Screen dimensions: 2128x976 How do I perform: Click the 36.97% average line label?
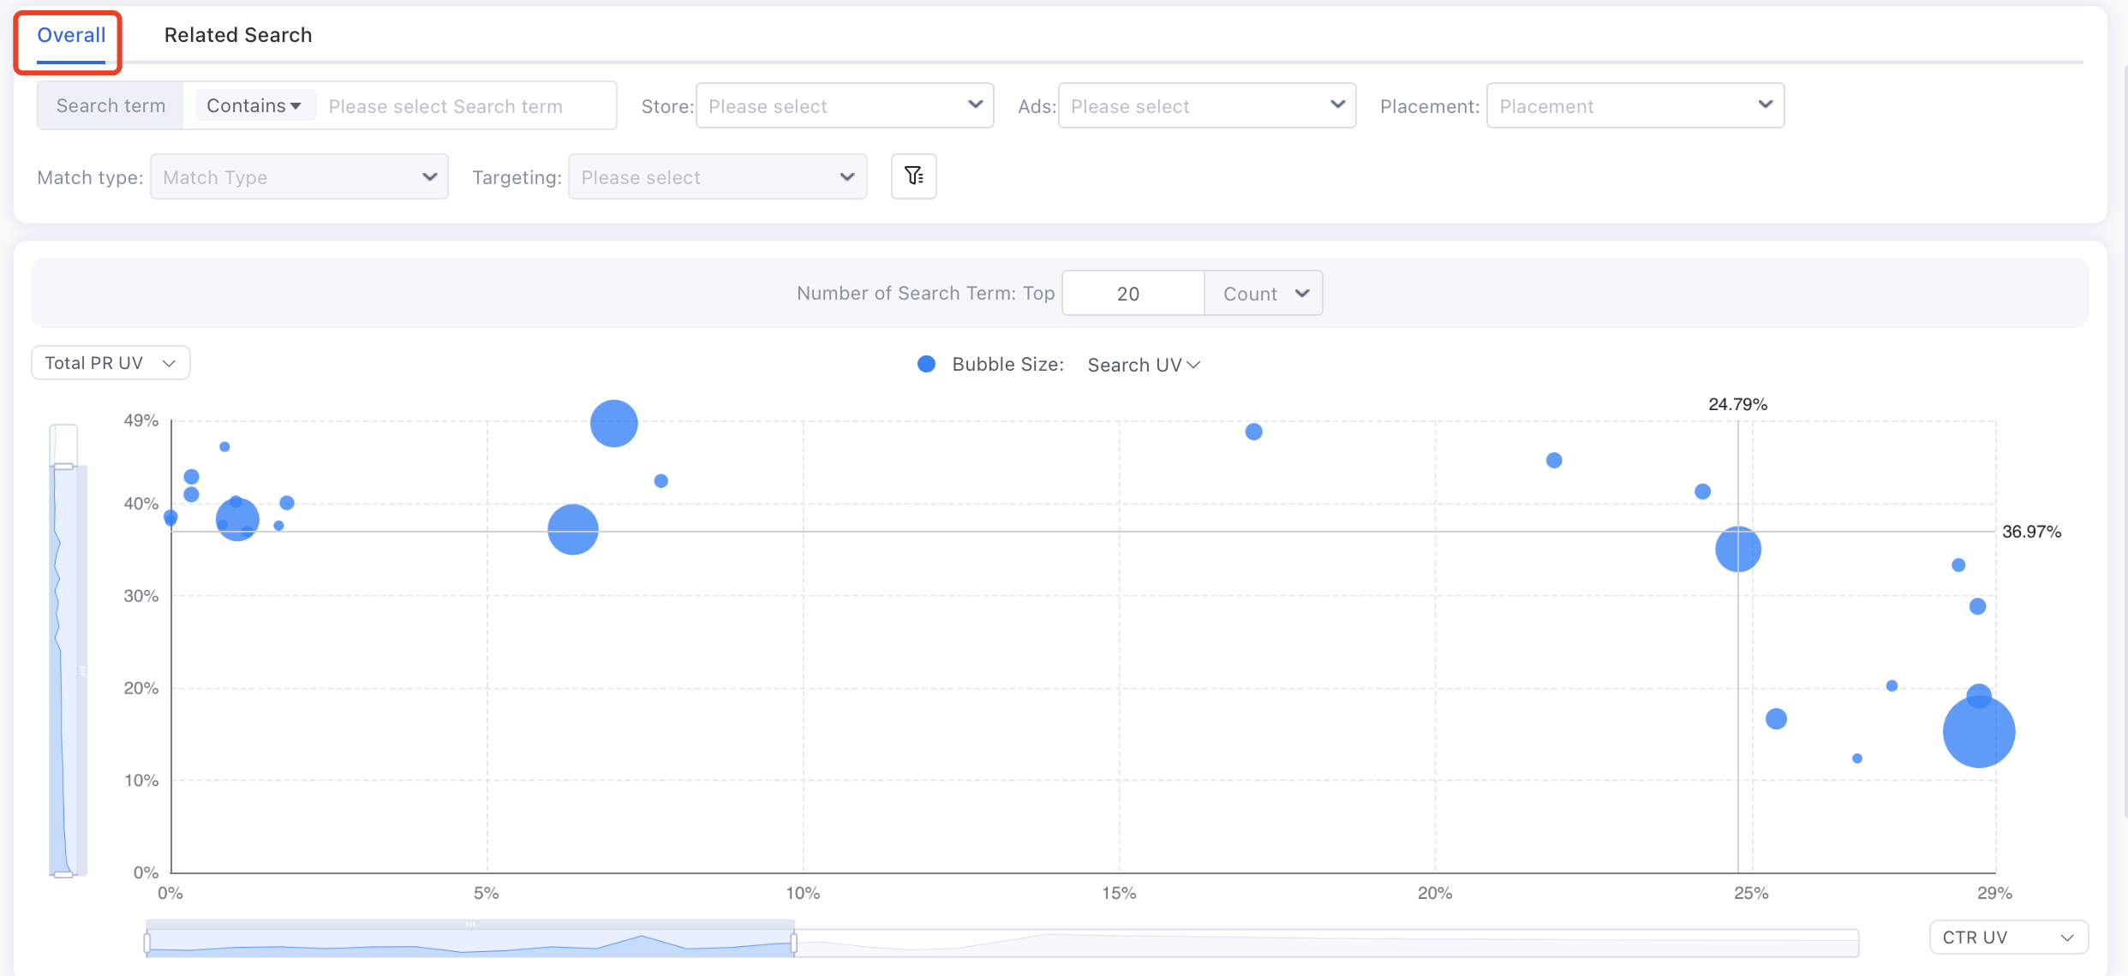[x=2031, y=532]
